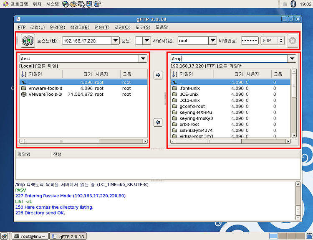Open the 도움말 help menu
Viewport: 313px width, 240px height.
[x=162, y=27]
